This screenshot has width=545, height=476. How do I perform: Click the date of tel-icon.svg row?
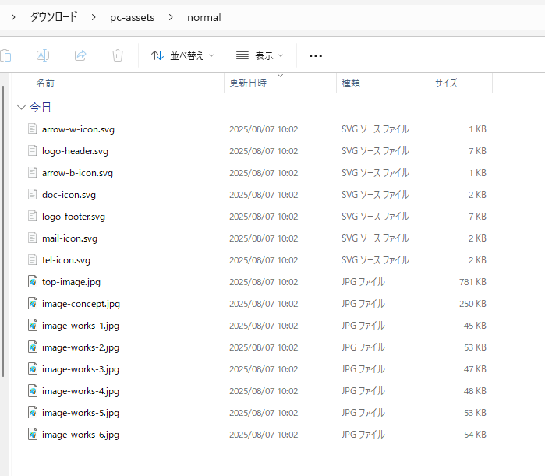(264, 260)
